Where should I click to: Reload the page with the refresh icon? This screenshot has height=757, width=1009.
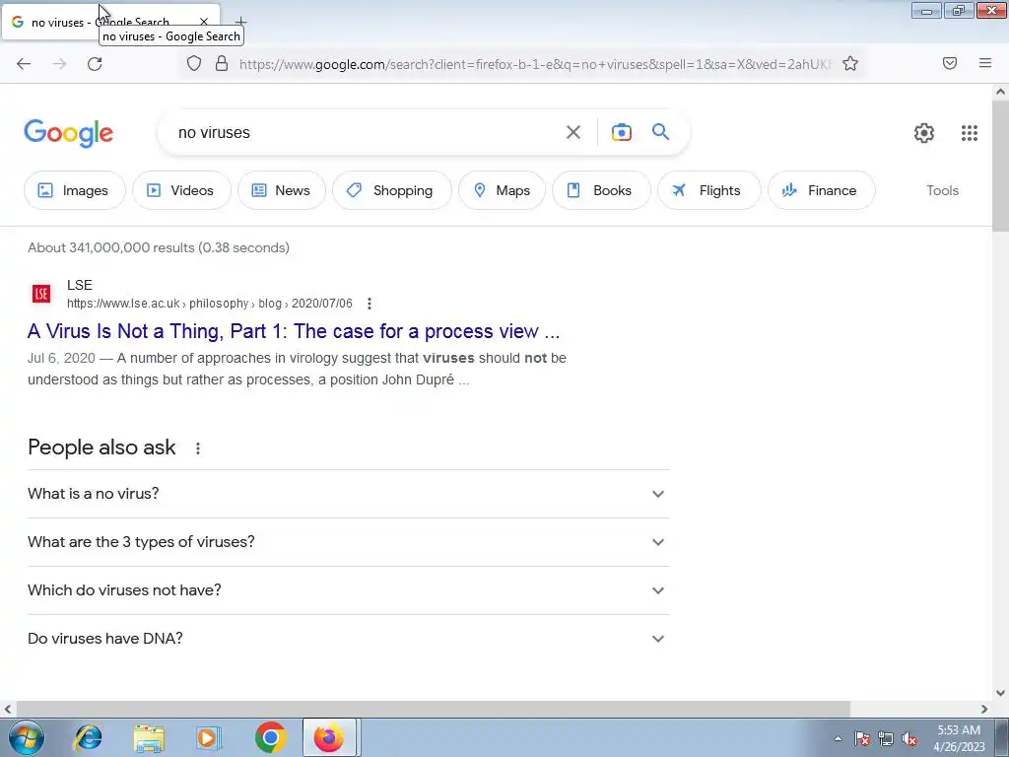coord(95,64)
